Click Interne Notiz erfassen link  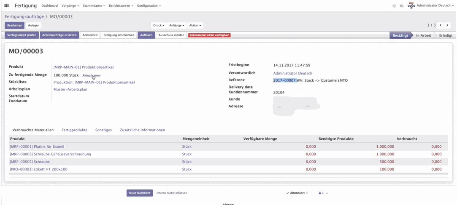click(x=172, y=193)
